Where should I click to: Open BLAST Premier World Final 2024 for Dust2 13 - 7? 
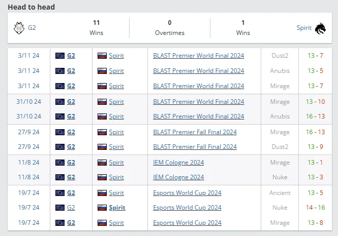(x=199, y=56)
